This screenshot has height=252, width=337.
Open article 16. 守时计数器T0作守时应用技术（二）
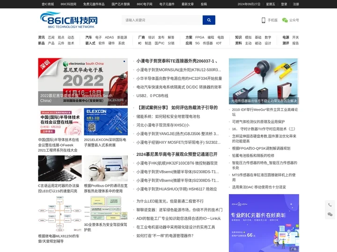tap(264, 129)
